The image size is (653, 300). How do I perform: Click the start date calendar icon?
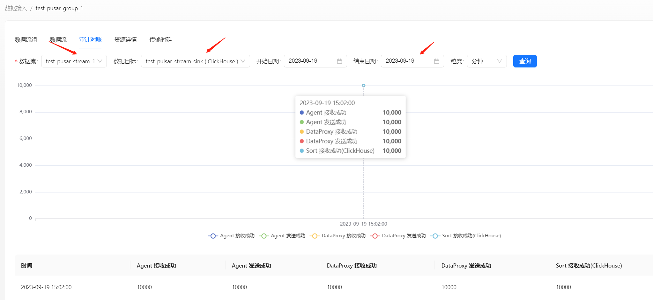(339, 61)
